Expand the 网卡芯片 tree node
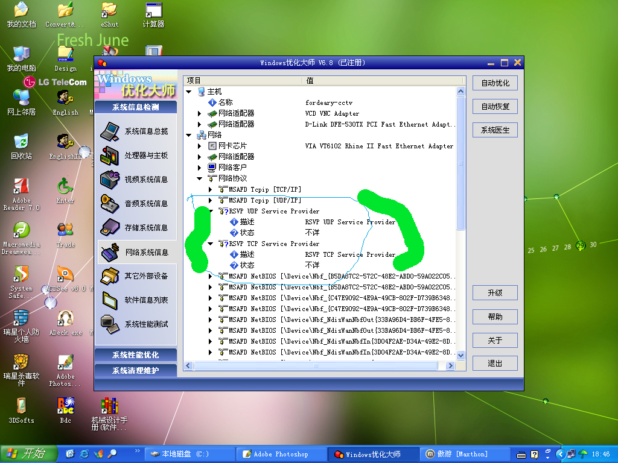The image size is (618, 463). point(199,146)
